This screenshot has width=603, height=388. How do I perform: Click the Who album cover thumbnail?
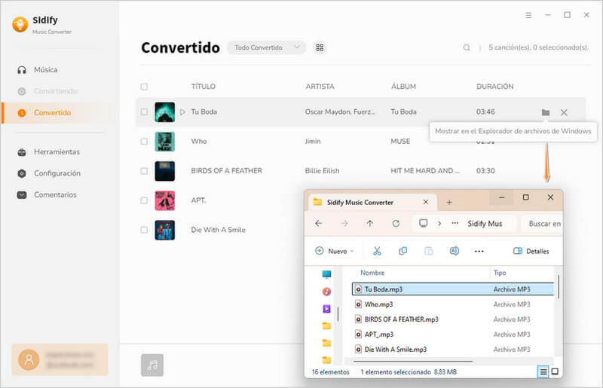coord(164,142)
